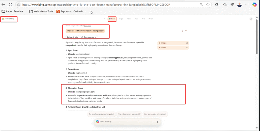Click the plus icon in follow-up box

(x=157, y=122)
